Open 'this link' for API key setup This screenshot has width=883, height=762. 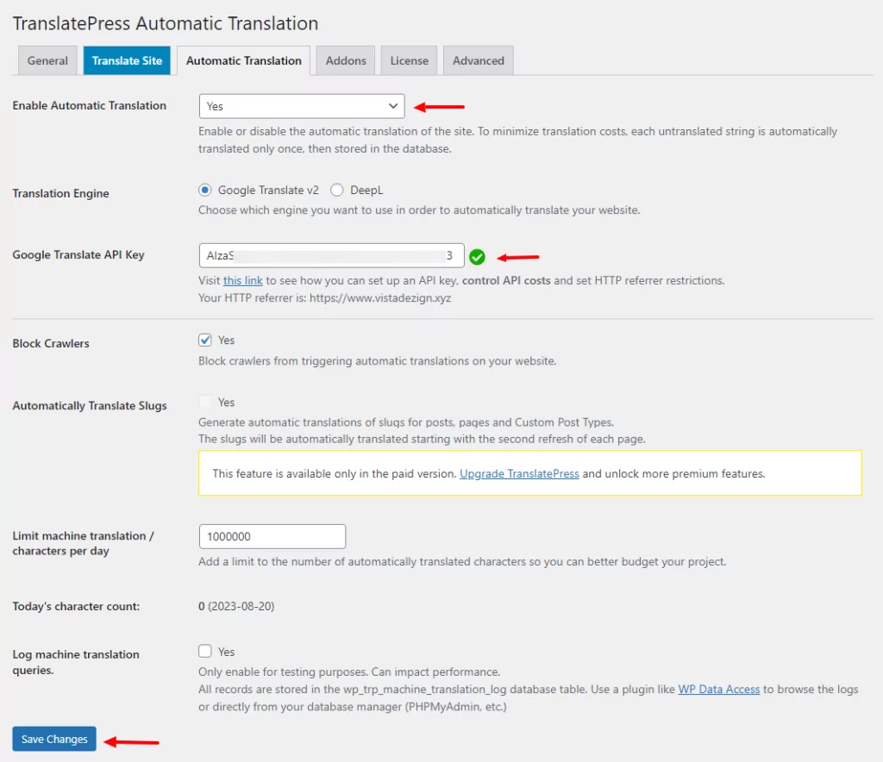(x=242, y=280)
